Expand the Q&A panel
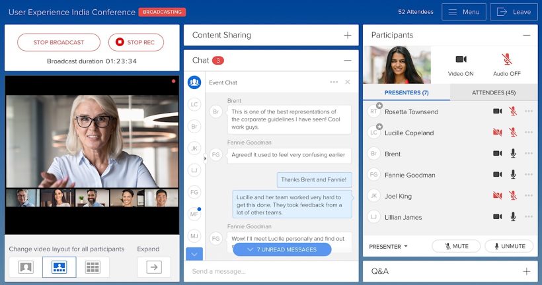Screen dimensions: 542x285 (x=526, y=271)
